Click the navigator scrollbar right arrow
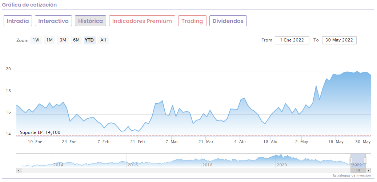Viewport: 377px width, 182px height. [369, 170]
